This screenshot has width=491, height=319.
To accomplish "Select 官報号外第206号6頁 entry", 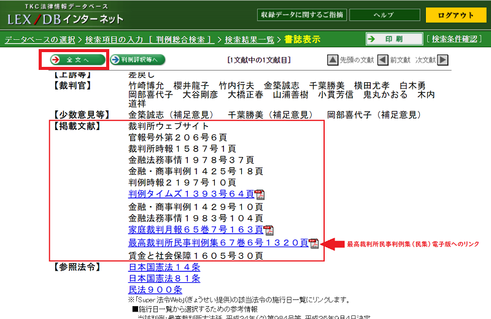I will (177, 137).
